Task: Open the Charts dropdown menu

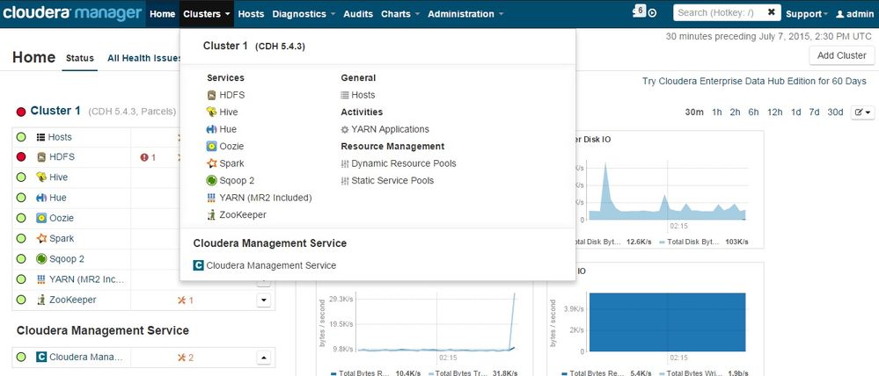Action: tap(400, 14)
